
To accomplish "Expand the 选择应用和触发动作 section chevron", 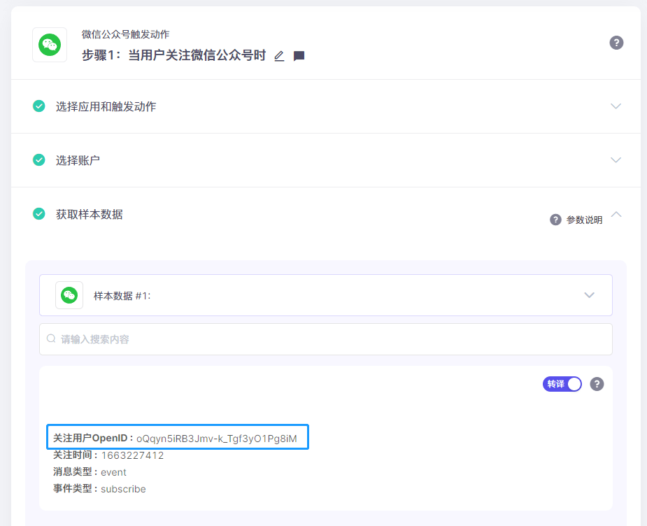I will pos(616,106).
